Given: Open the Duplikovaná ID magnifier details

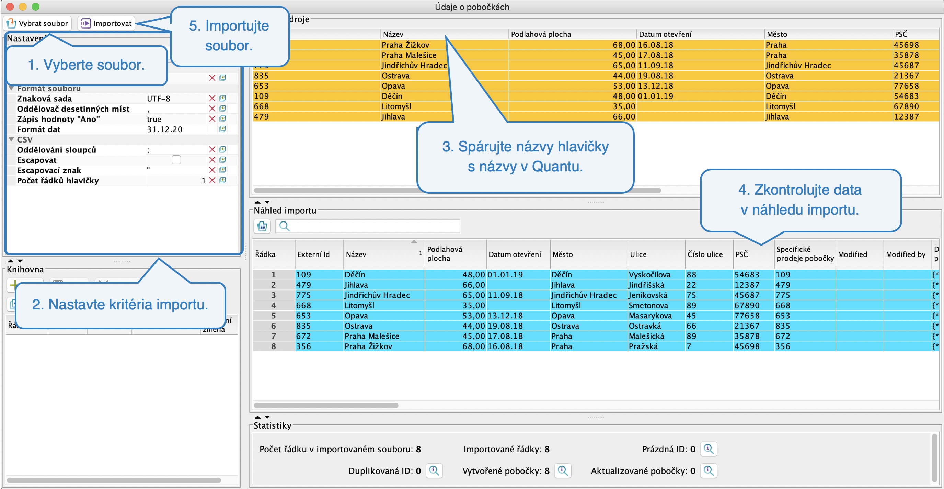Looking at the screenshot, I should [x=434, y=471].
